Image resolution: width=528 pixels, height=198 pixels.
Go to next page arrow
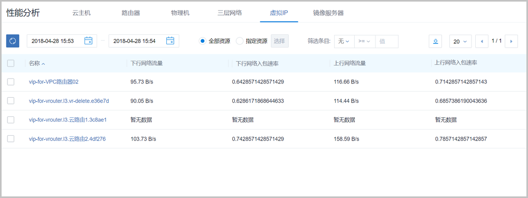click(x=511, y=41)
